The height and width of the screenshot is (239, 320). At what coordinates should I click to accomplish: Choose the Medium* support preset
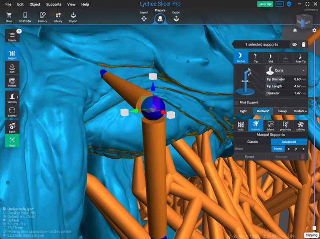pyautogui.click(x=263, y=111)
